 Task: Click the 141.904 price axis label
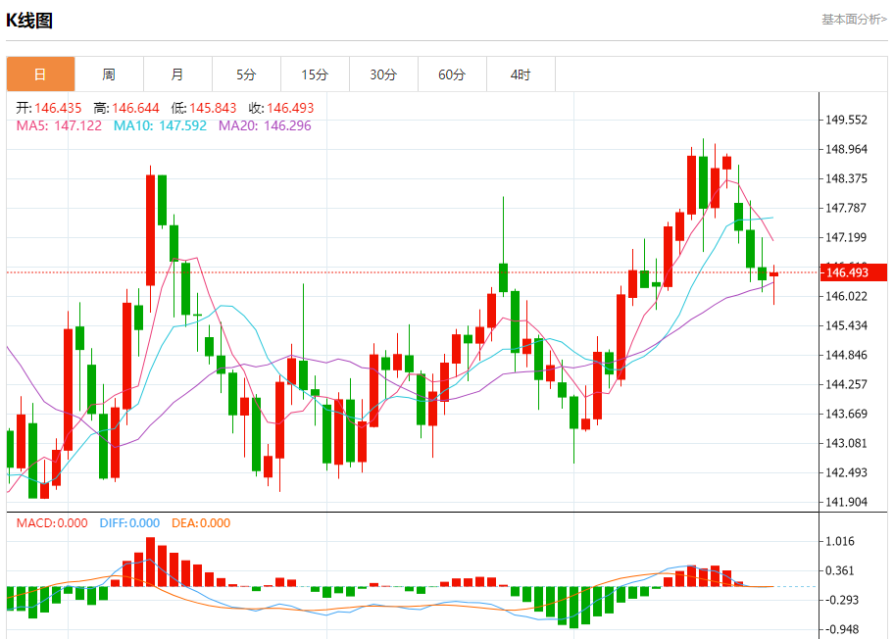pos(846,502)
